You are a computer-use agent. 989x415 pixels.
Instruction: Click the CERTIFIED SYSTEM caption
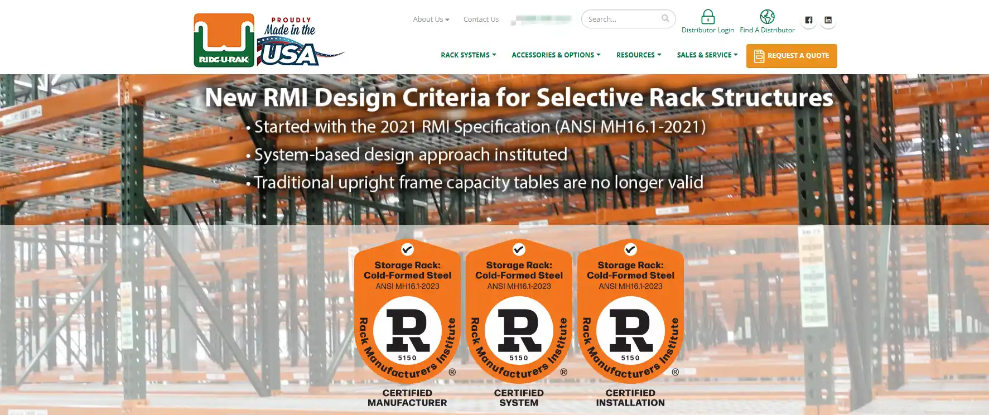pyautogui.click(x=519, y=398)
